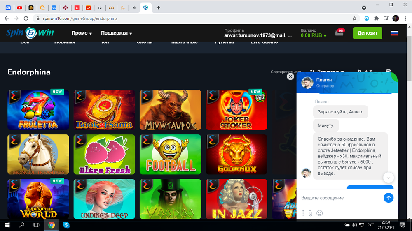Viewport: 412px width, 231px height.
Task: Click the Введите сообщение input field
Action: 340,198
